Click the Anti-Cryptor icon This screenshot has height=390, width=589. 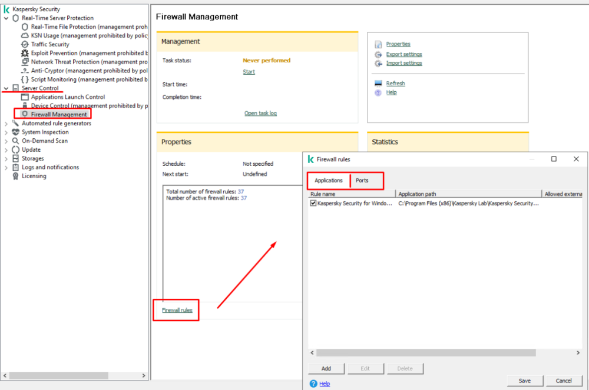(25, 71)
